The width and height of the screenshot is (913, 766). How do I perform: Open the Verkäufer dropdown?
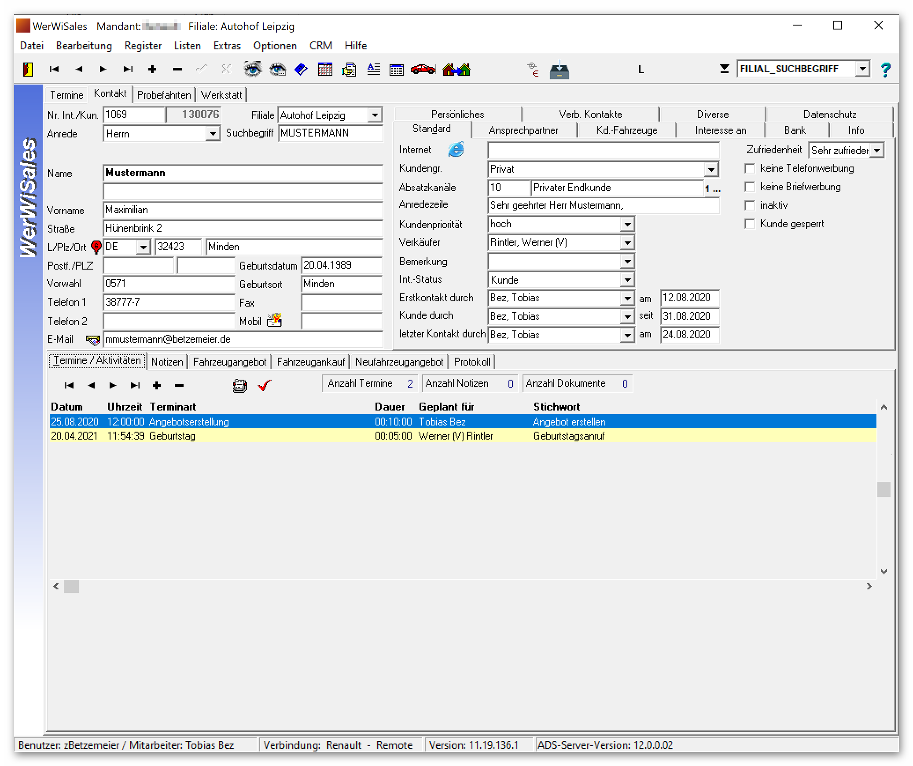[x=627, y=242]
